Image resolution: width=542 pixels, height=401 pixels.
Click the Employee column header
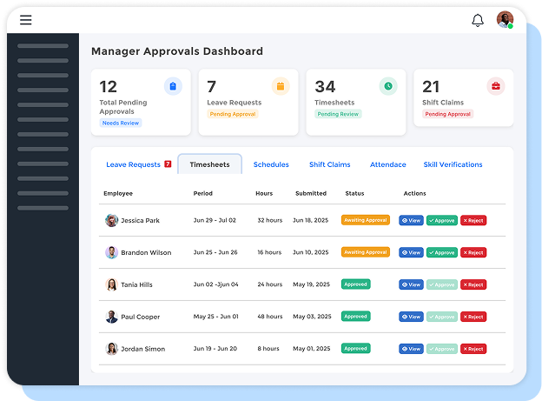tap(118, 193)
